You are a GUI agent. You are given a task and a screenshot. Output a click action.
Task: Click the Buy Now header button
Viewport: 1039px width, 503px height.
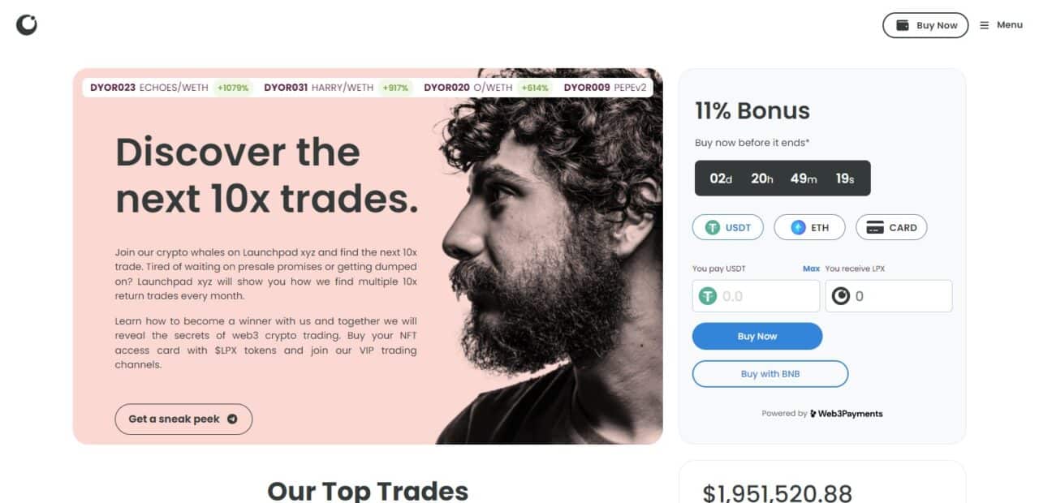point(925,25)
